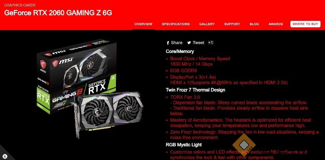Click the Twin Frozr 7 Thermal Design heading

(x=195, y=90)
